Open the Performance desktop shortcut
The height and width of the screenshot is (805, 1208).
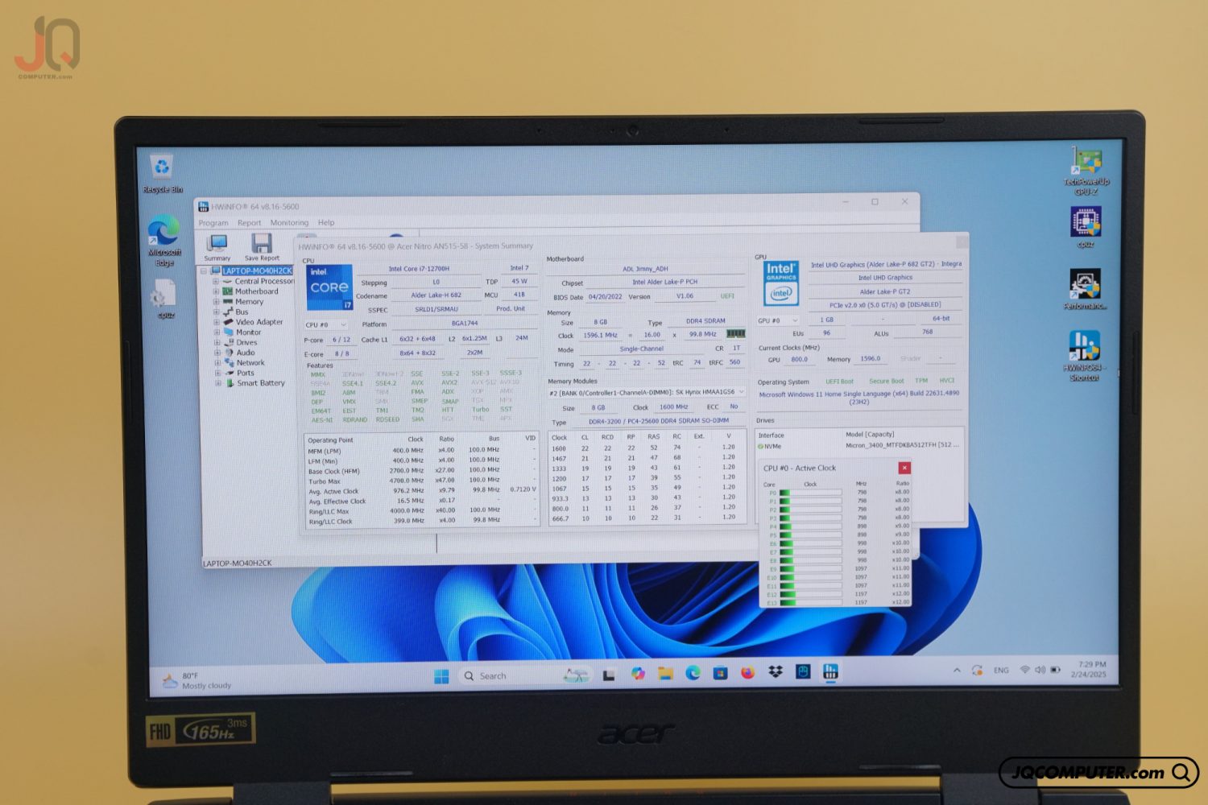tap(1086, 290)
